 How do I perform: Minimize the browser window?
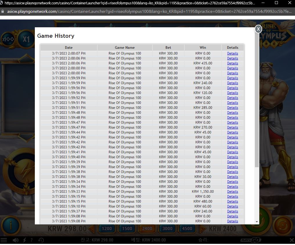click(x=263, y=3)
